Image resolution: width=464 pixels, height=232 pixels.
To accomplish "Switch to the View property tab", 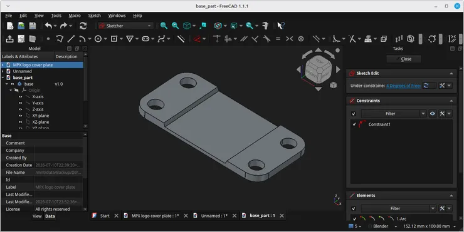I will pyautogui.click(x=37, y=216).
